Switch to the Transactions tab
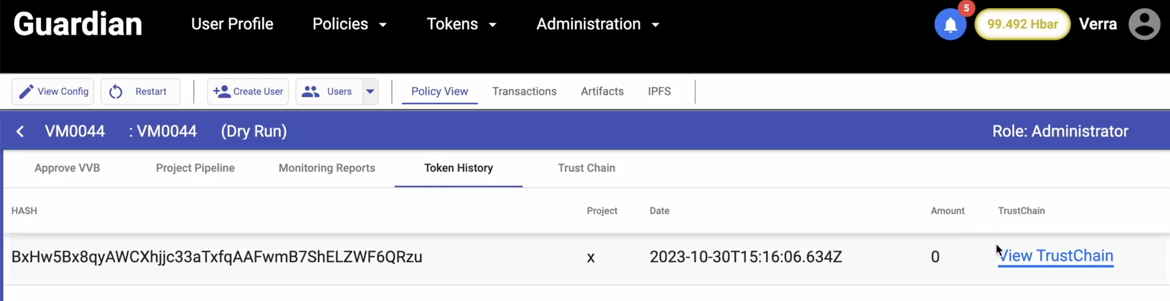The height and width of the screenshot is (301, 1170). coord(524,91)
